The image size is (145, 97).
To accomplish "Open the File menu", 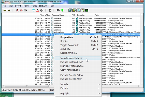I will pos(4,6).
